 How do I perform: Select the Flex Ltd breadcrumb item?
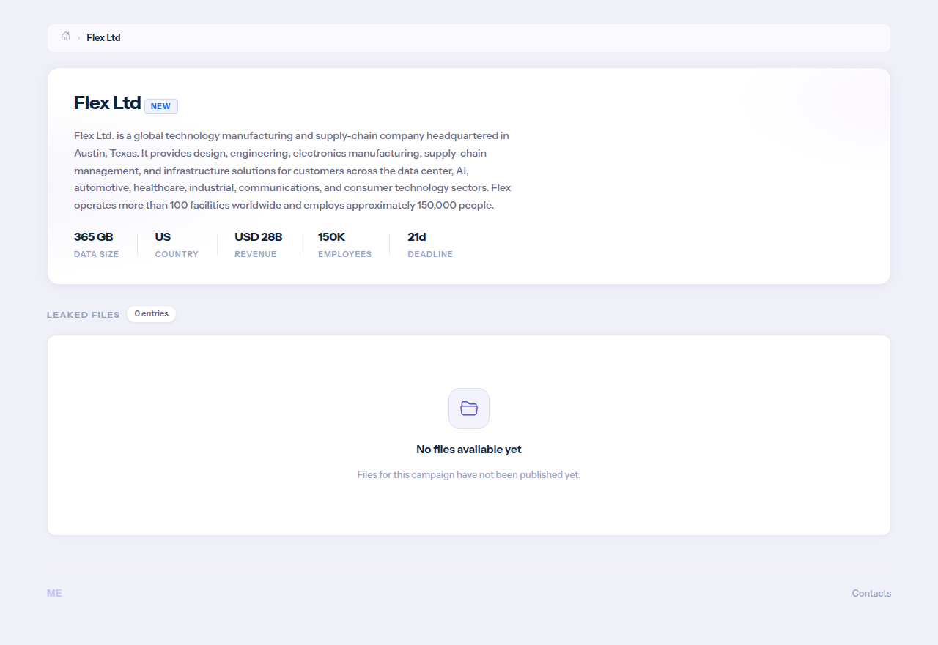[103, 37]
